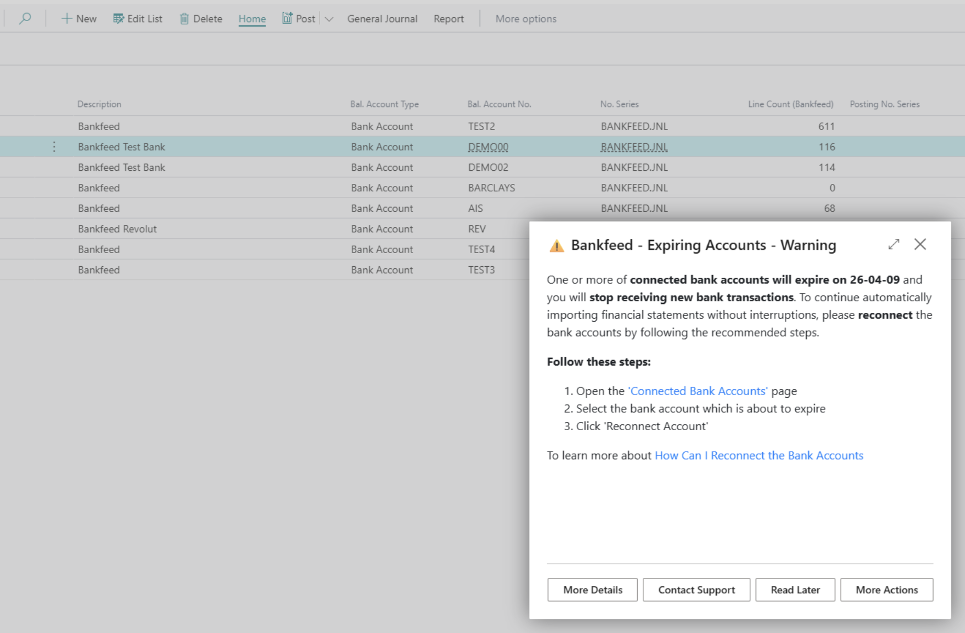Open the DEMO00 account number link
The width and height of the screenshot is (965, 633).
[488, 147]
